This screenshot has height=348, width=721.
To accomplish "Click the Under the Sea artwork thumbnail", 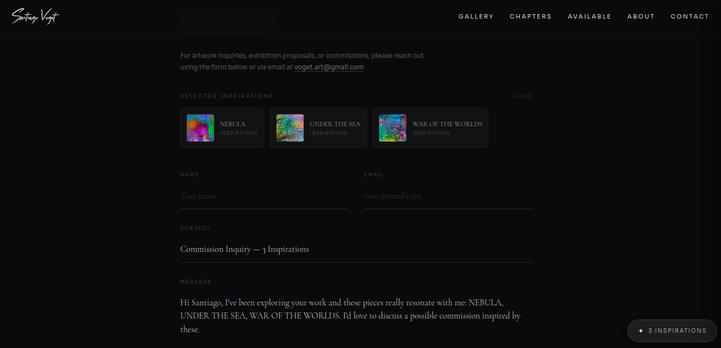I will point(290,128).
